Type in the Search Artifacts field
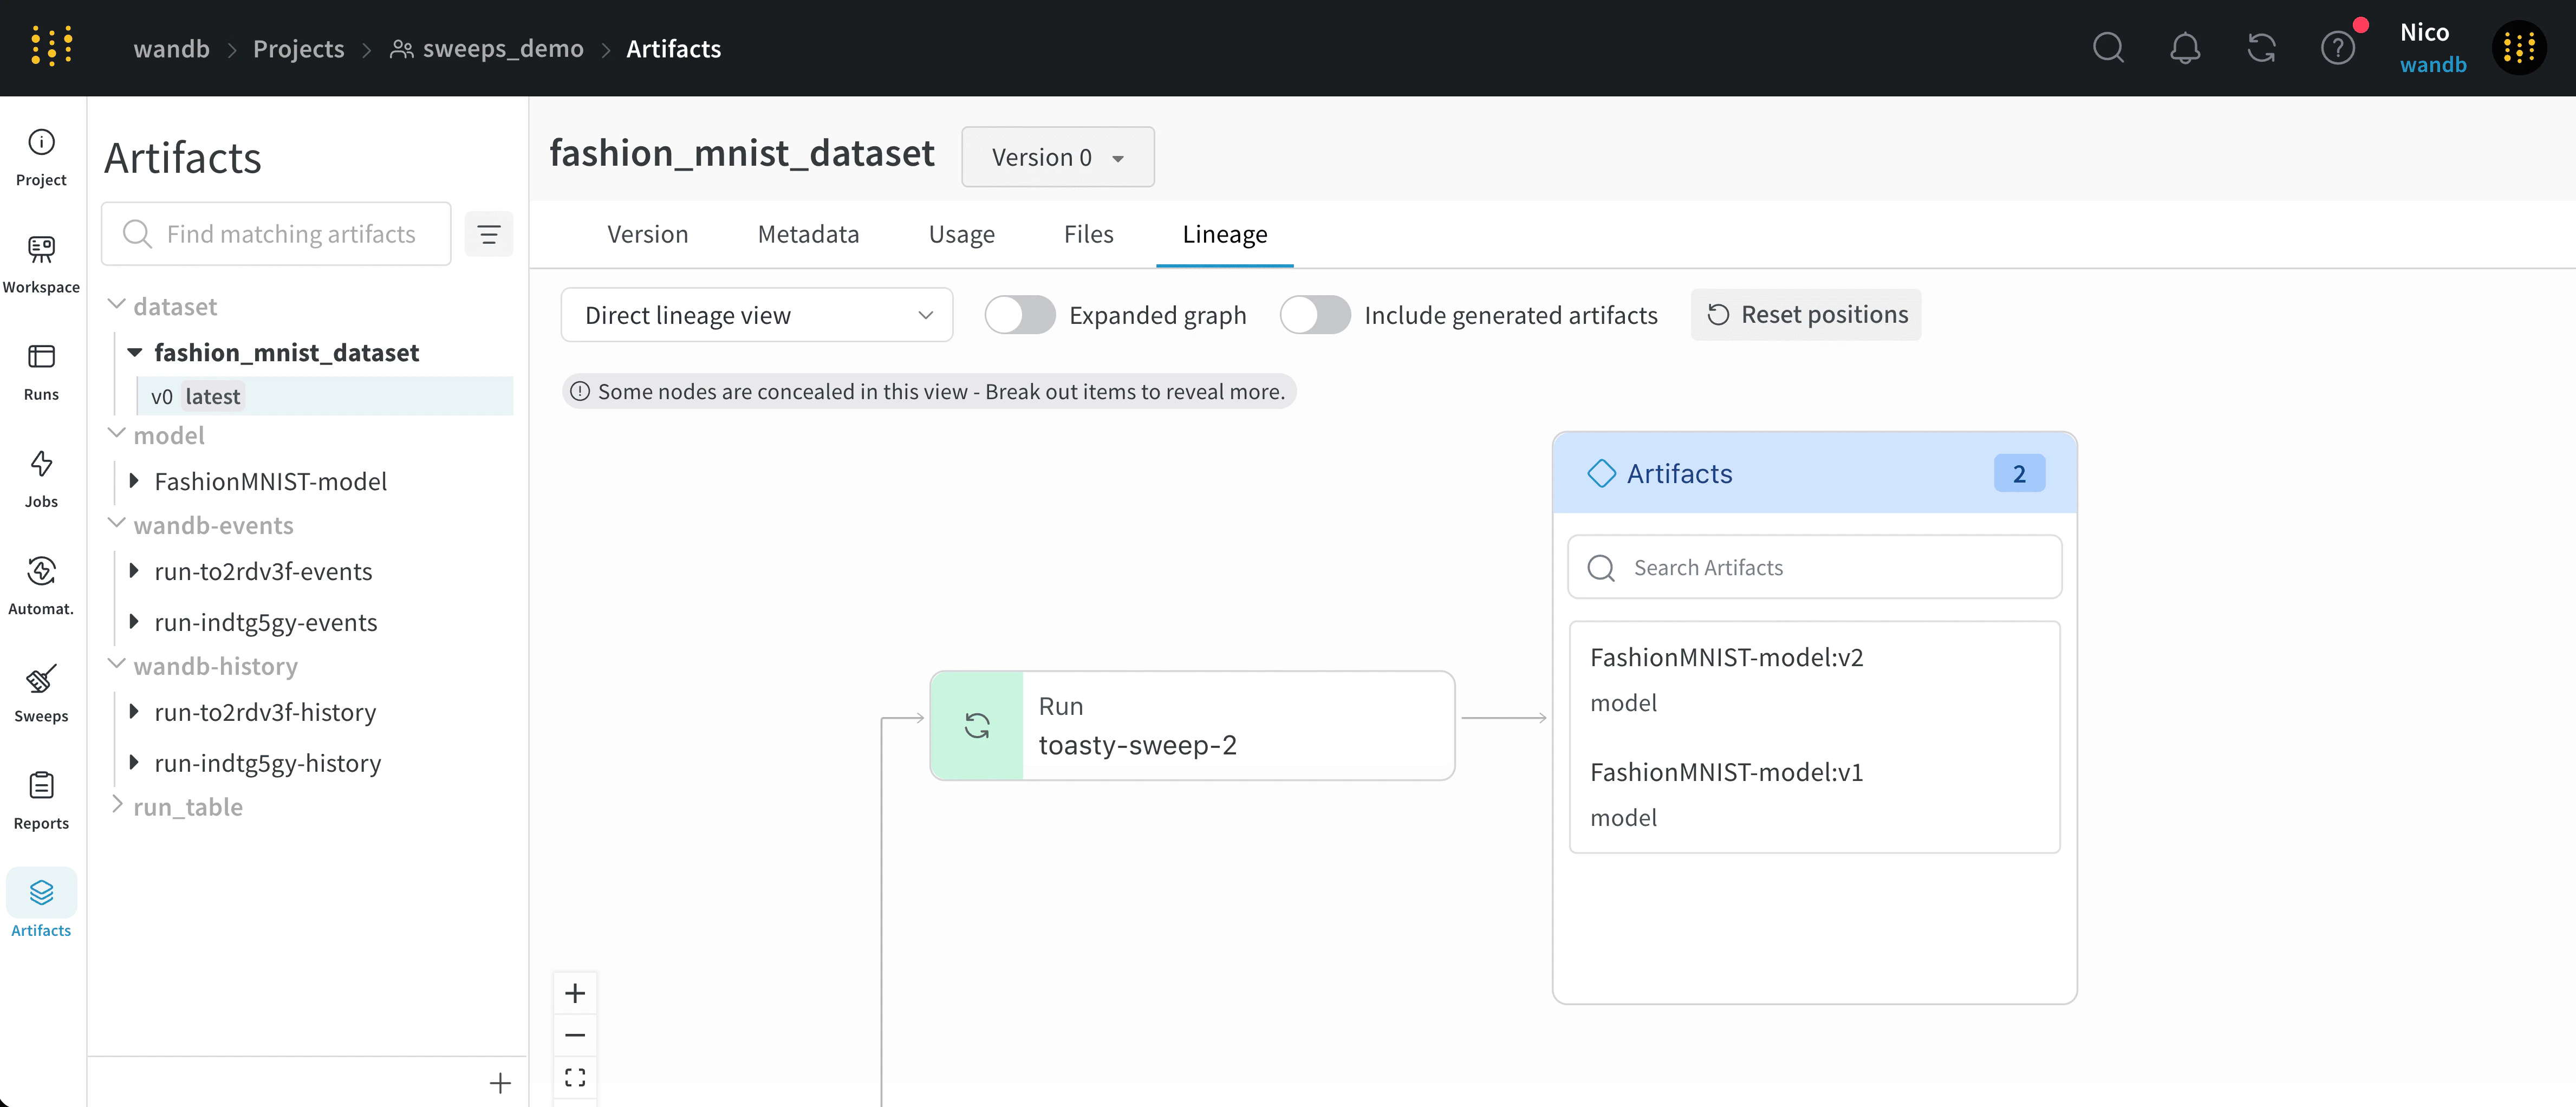This screenshot has height=1107, width=2576. 1814,567
